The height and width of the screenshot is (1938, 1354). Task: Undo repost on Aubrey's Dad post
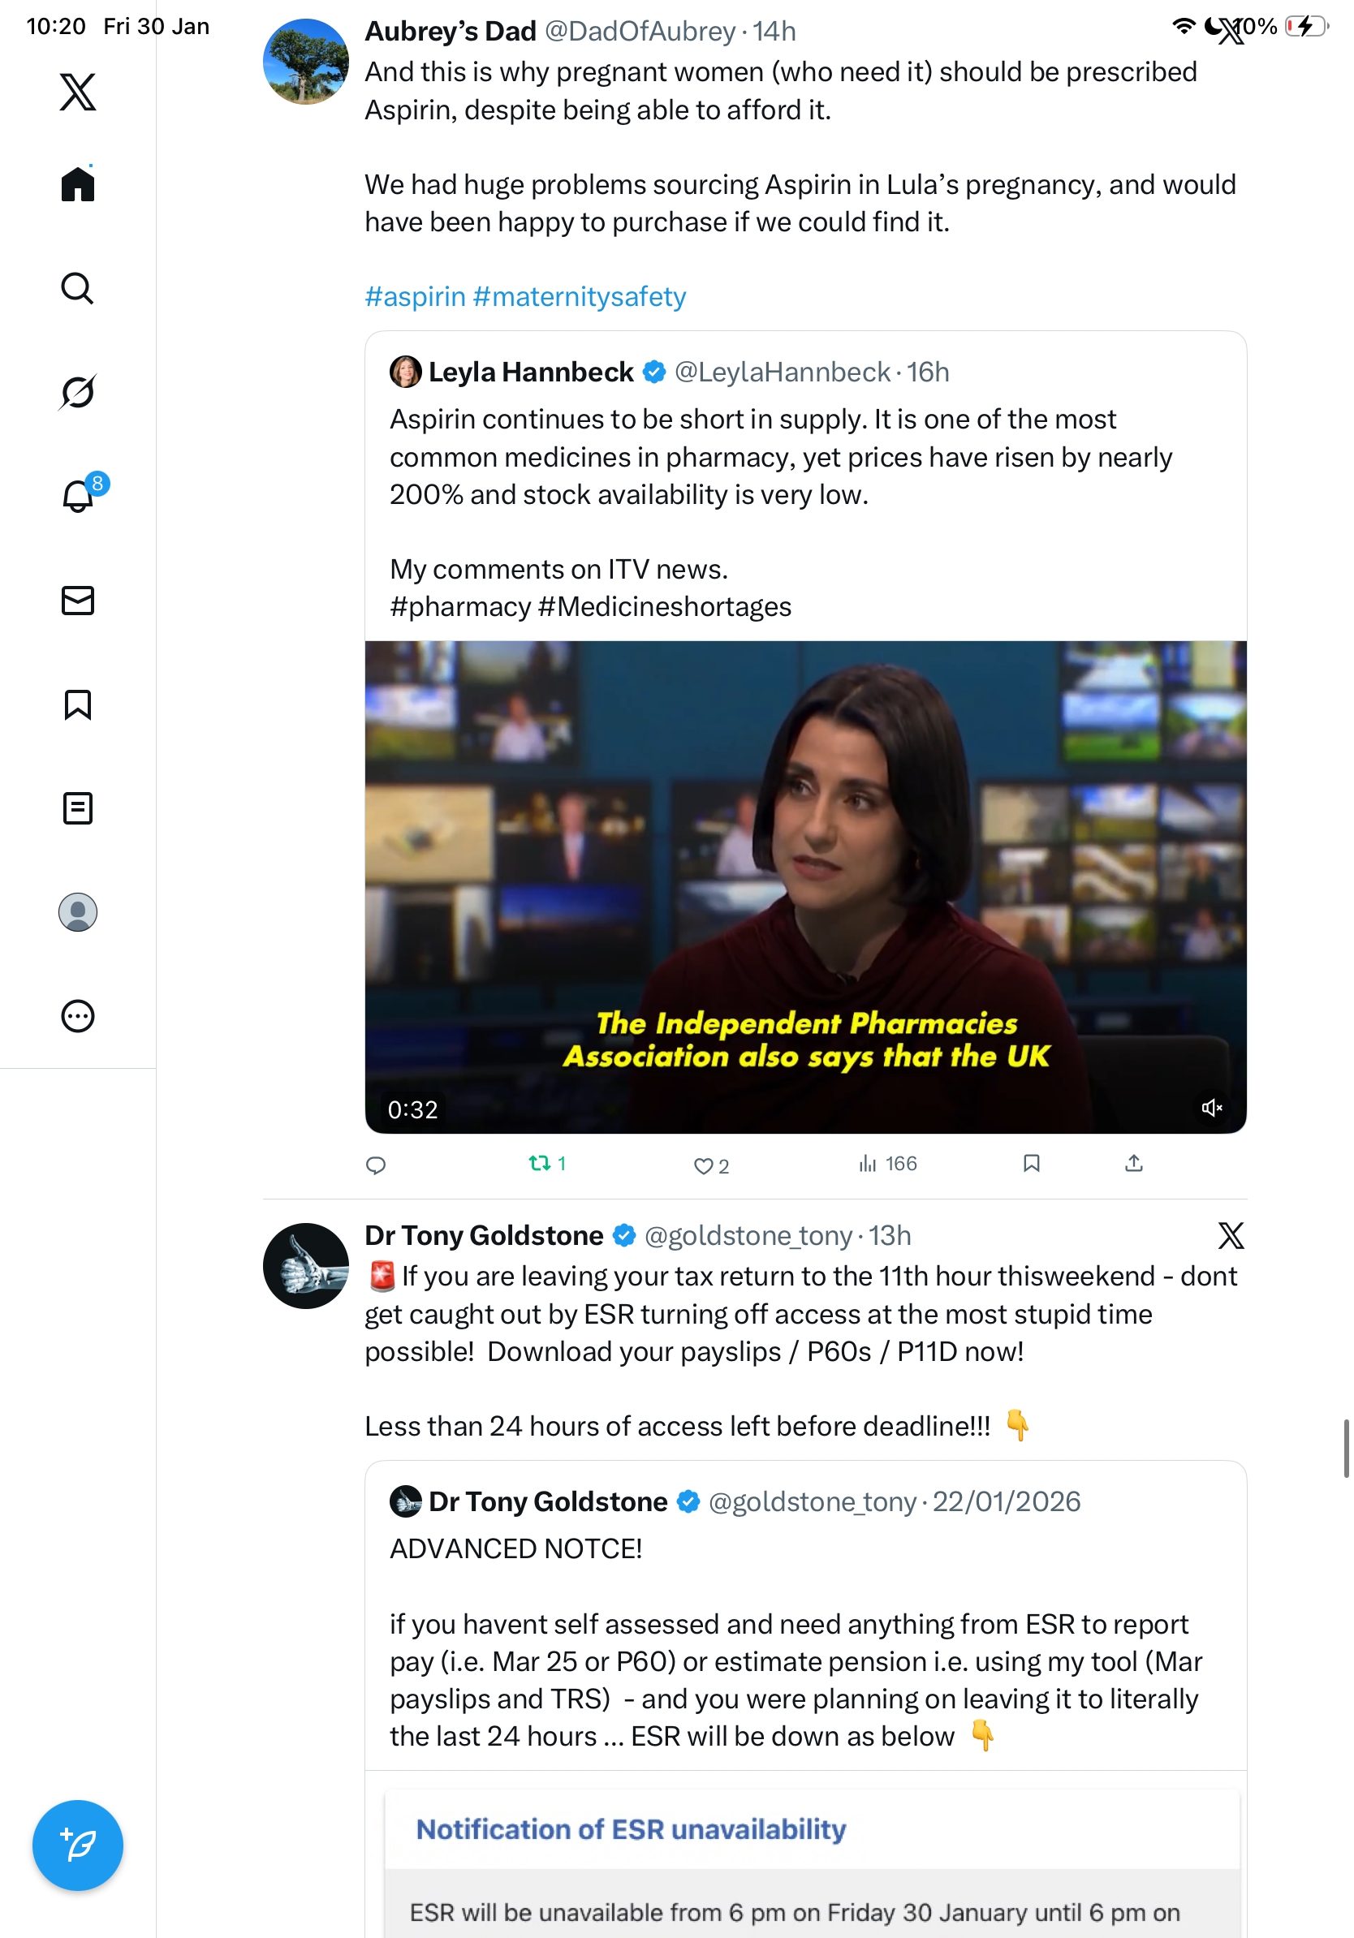point(541,1164)
